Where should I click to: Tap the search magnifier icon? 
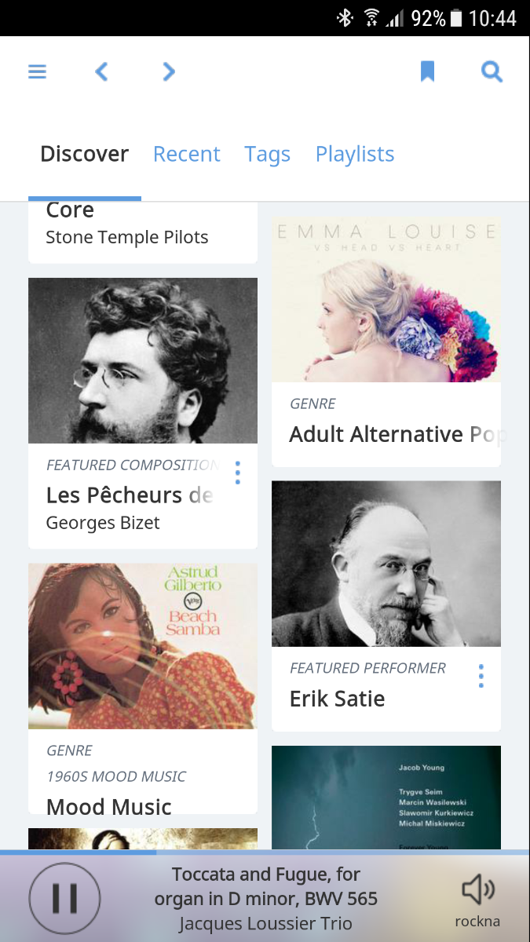click(492, 72)
